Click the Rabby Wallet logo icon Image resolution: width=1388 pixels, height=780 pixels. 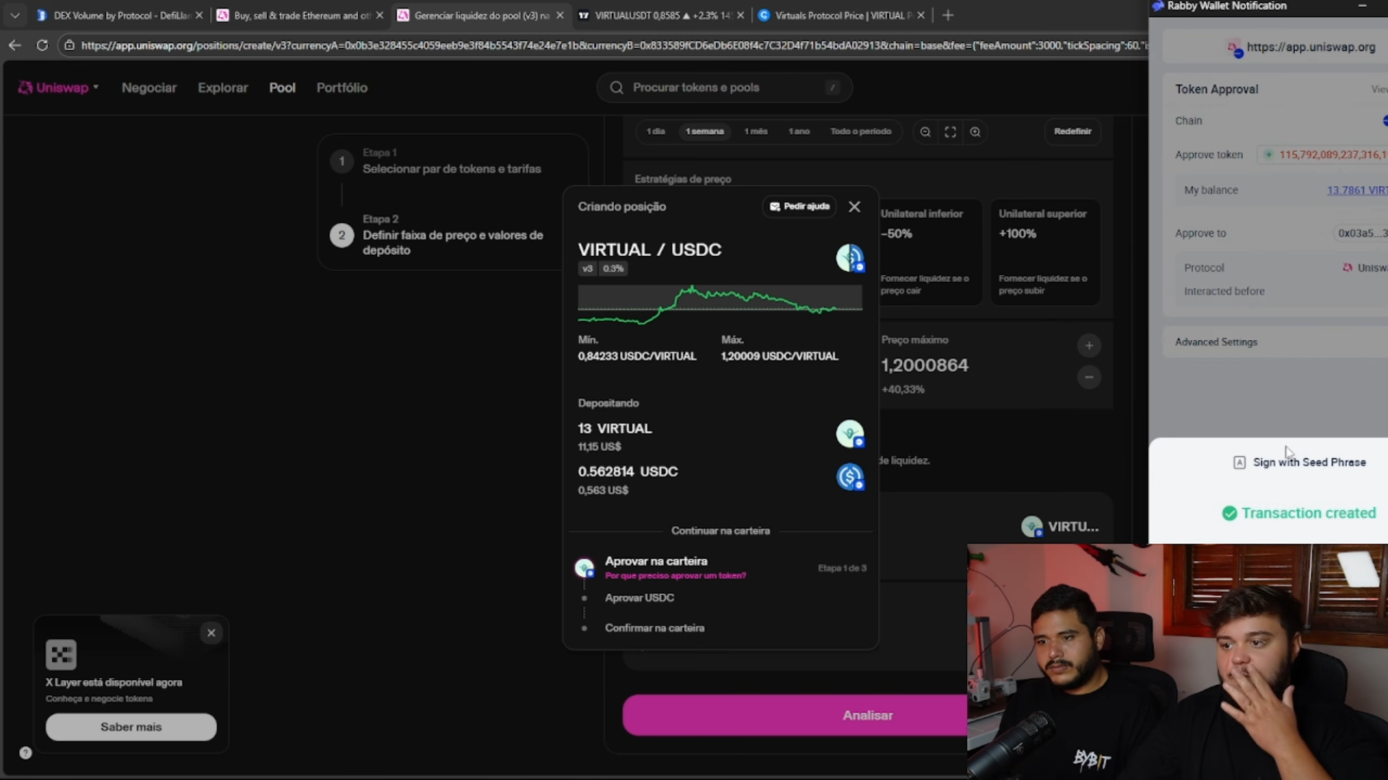(1158, 6)
